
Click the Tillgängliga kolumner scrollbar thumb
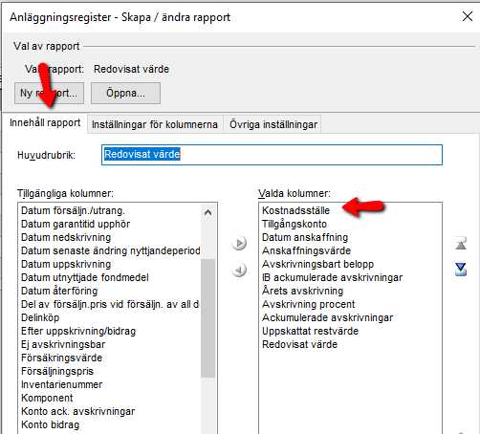click(207, 317)
